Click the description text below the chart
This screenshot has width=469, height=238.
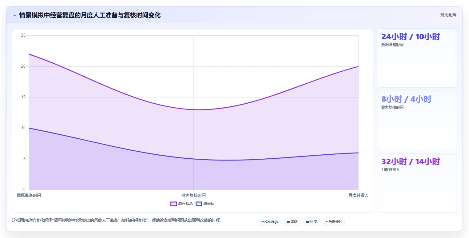click(x=117, y=220)
